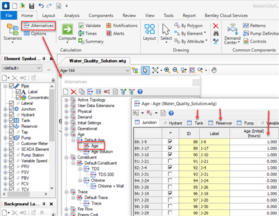Open the Age-144 scenario dropdown
279x216 pixels.
point(127,70)
